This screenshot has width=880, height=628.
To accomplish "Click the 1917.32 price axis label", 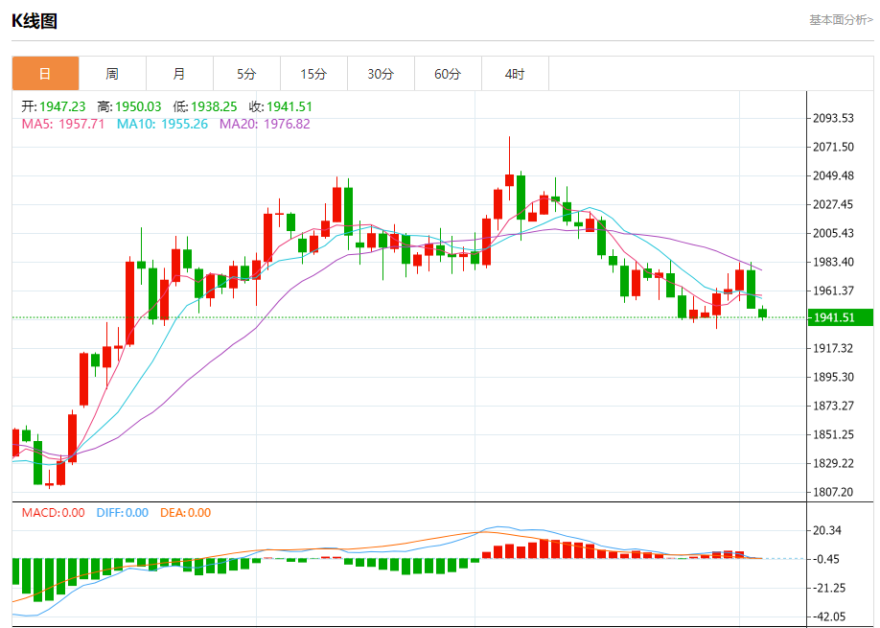I will pos(833,348).
